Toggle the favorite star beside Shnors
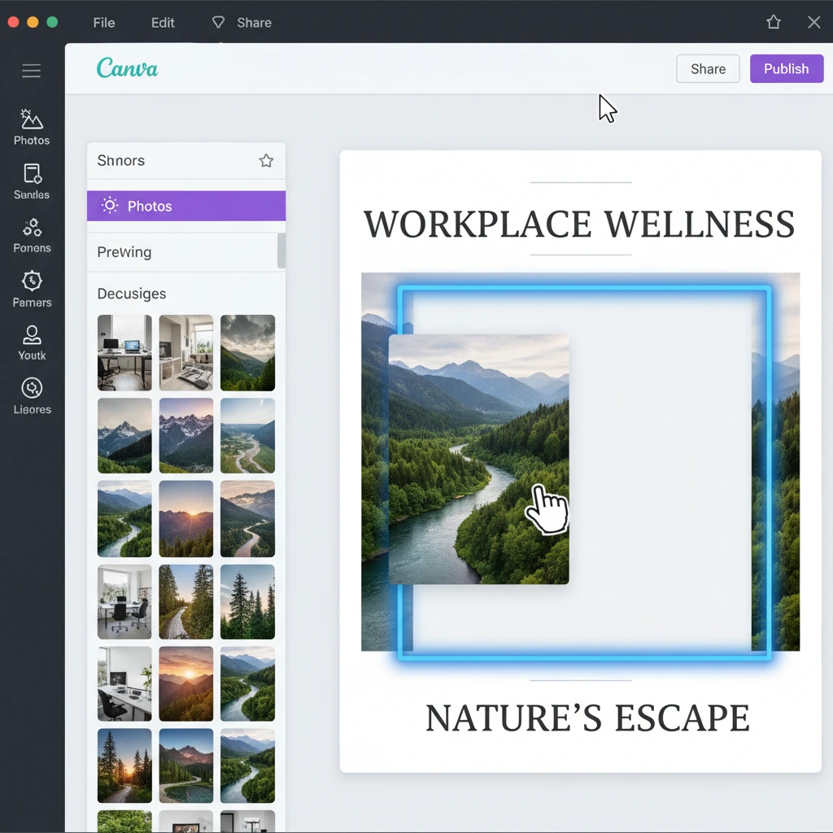This screenshot has width=833, height=833. 266,160
